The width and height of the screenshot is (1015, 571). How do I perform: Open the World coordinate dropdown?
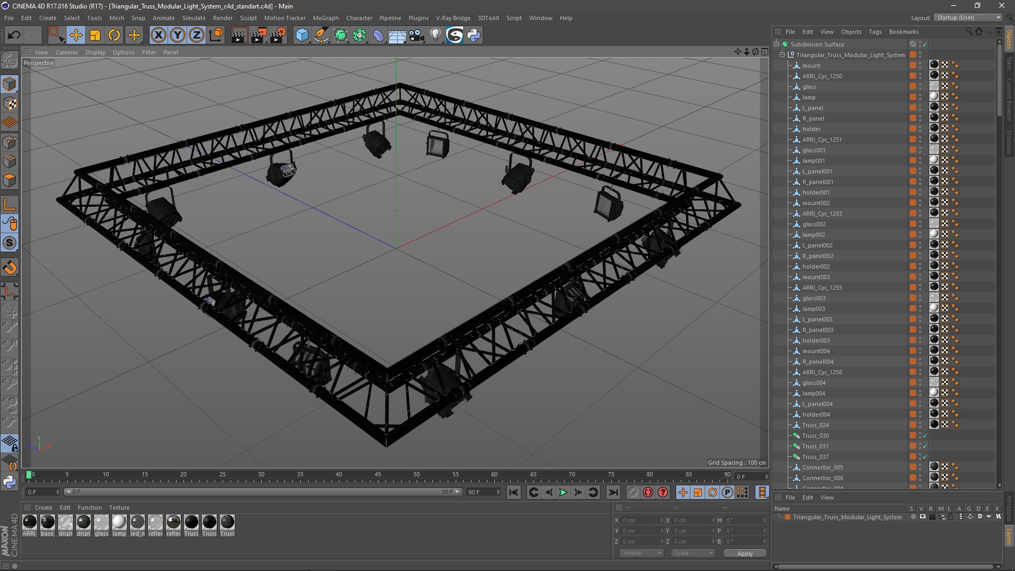coord(642,553)
